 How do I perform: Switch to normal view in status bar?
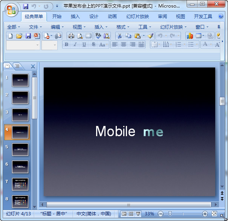coord(124,214)
